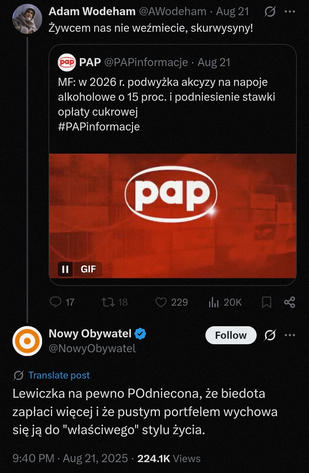Open the @NowyObywatel handle
Viewport: 309px width, 473px height.
(92, 348)
